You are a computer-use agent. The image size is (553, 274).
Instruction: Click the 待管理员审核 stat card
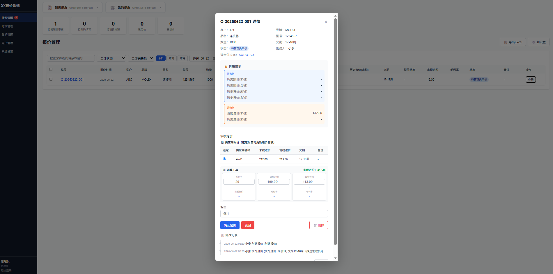[56, 26]
